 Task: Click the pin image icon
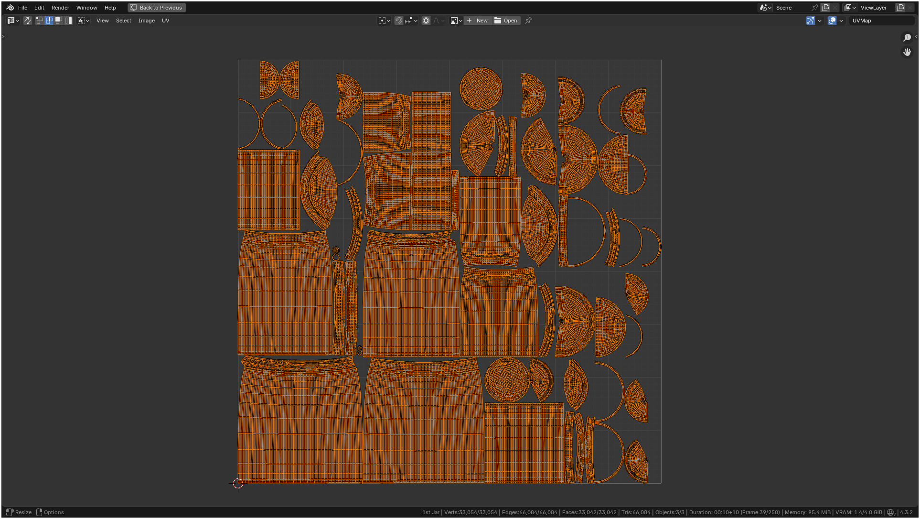(x=528, y=21)
